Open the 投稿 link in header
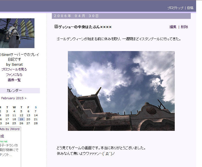The width and height of the screenshot is (202, 167). point(190,8)
